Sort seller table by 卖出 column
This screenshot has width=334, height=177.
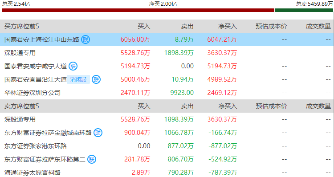(187, 106)
